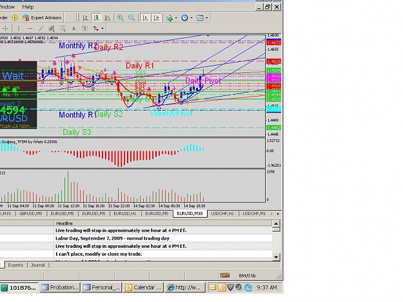This screenshot has width=403, height=302.
Task: Click the cyan weekly pivot price label
Action: [274, 109]
